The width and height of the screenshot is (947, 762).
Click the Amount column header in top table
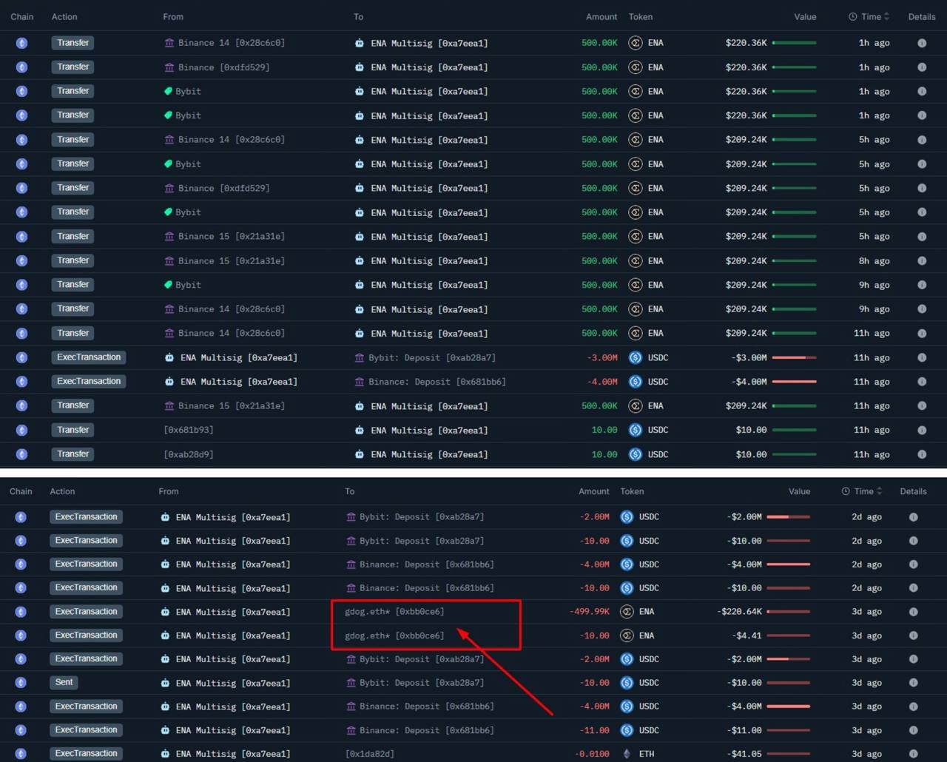(x=601, y=16)
